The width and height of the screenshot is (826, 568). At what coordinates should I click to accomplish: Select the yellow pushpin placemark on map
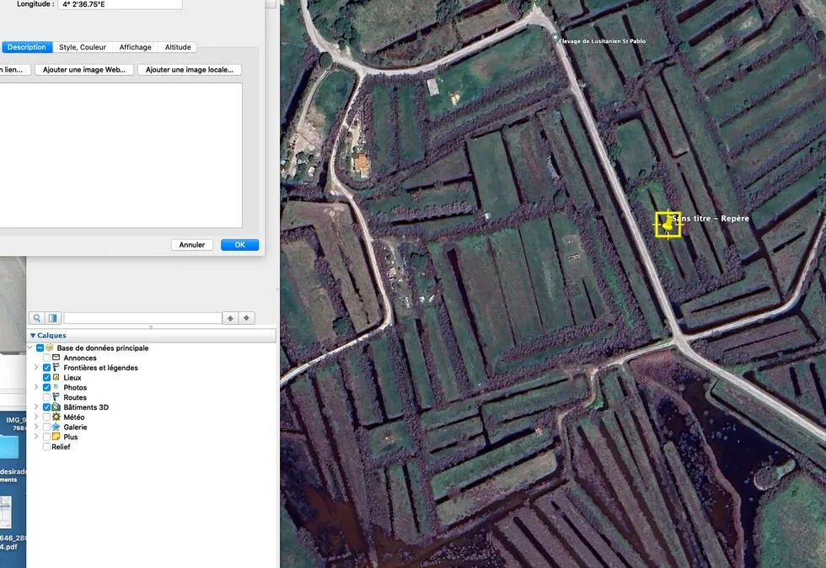[x=668, y=224]
